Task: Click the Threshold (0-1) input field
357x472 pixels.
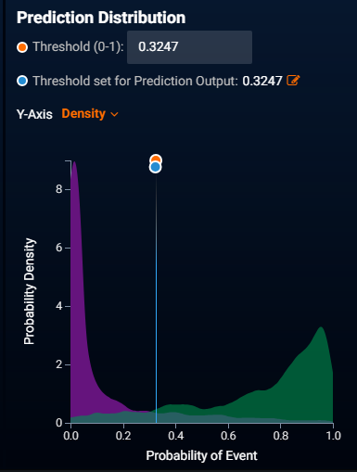Action: click(189, 47)
